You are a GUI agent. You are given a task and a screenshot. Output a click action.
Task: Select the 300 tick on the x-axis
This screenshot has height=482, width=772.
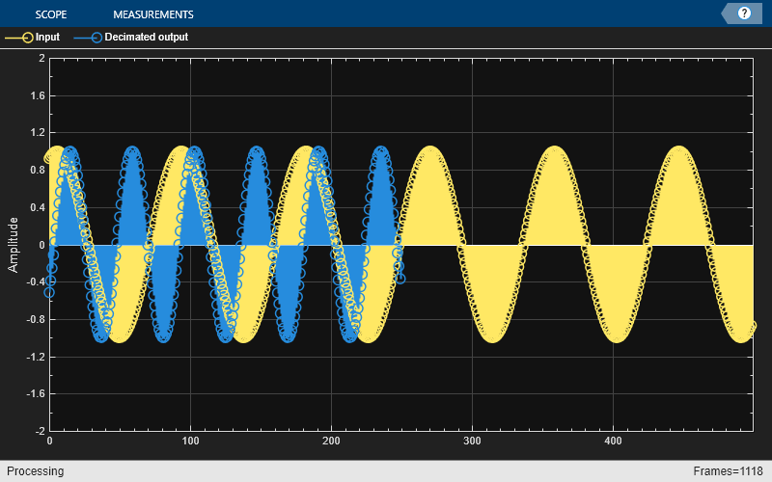tap(472, 441)
